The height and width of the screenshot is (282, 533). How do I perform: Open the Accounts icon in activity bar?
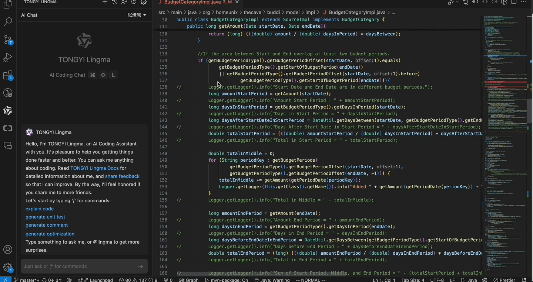(8, 250)
